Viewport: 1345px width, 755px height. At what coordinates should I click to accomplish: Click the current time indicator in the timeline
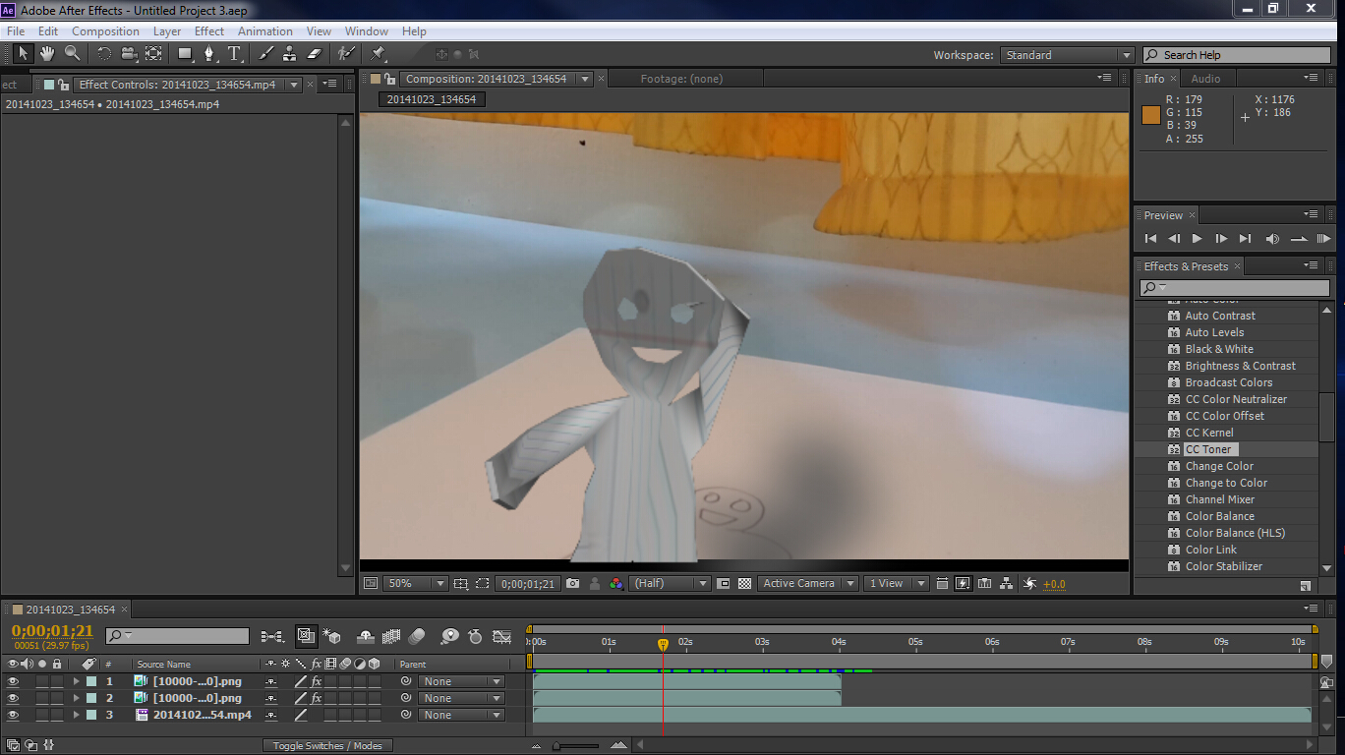click(x=663, y=644)
